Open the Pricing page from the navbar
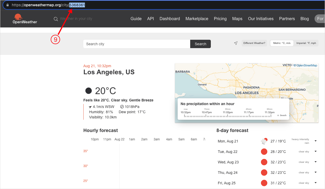This screenshot has height=189, width=325. [220, 19]
